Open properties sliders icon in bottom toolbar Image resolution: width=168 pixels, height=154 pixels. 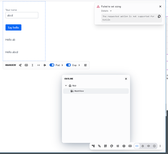(x=118, y=146)
